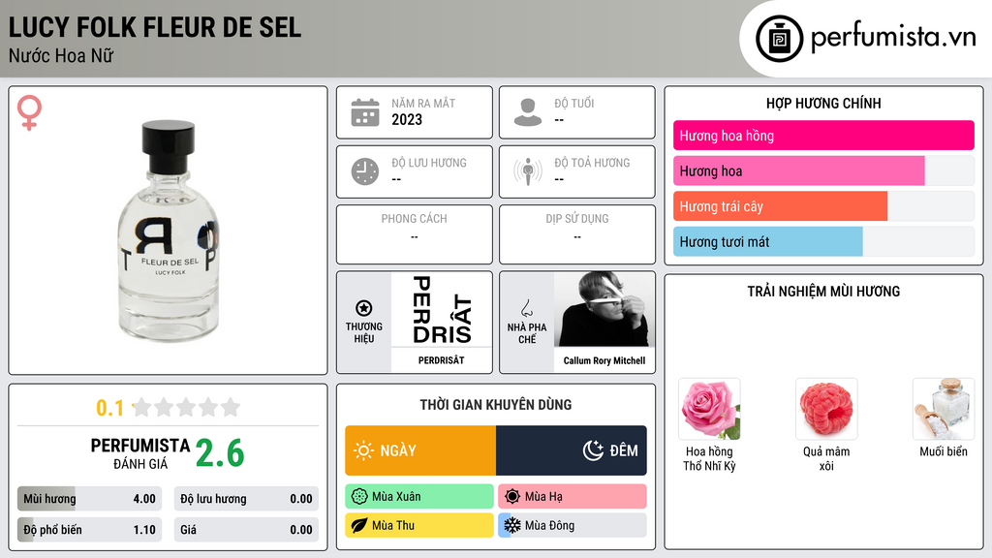
Task: Click the perfumista.vn perfume bottle logo icon
Action: pos(779,39)
